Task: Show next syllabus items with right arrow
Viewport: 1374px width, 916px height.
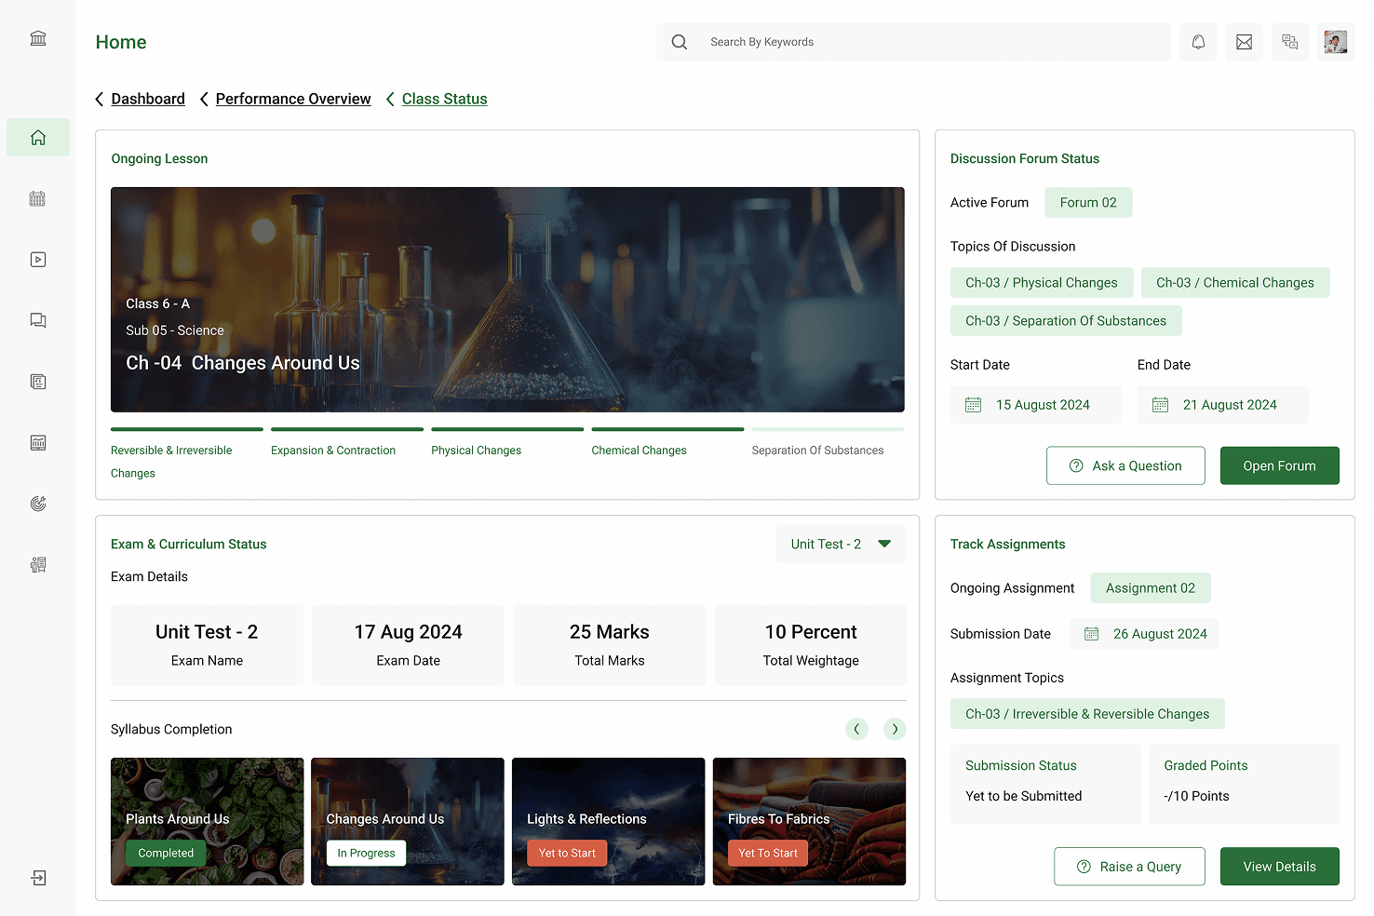Action: (x=895, y=729)
